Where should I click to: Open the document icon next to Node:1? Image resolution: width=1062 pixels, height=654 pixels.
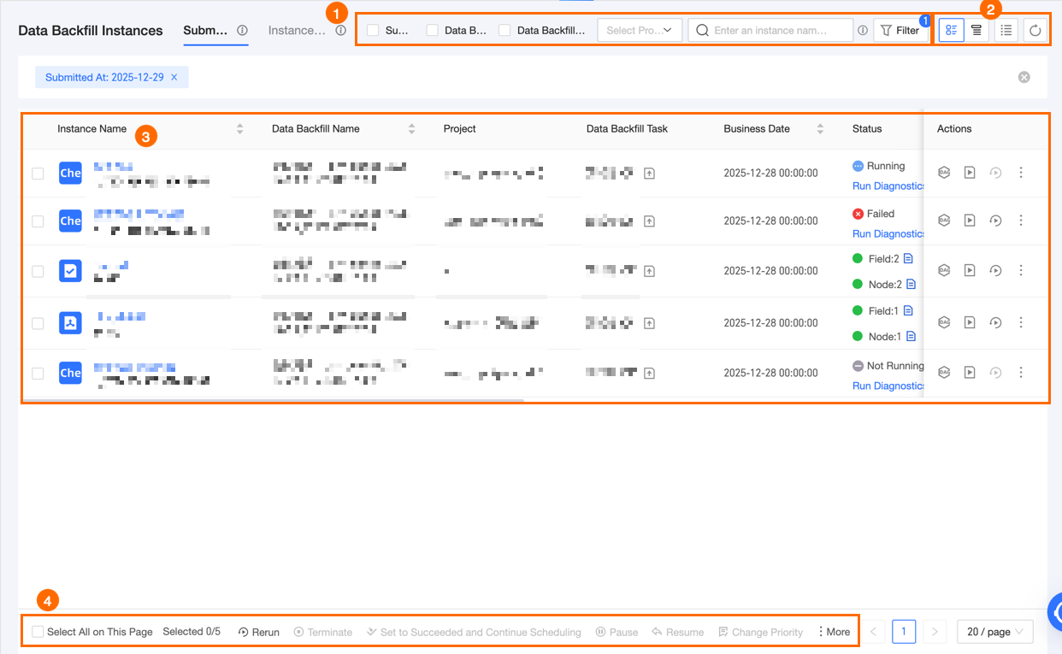click(912, 336)
